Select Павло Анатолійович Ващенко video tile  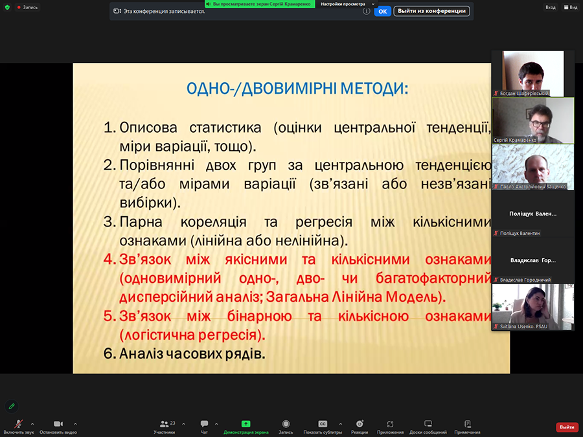coord(533,167)
